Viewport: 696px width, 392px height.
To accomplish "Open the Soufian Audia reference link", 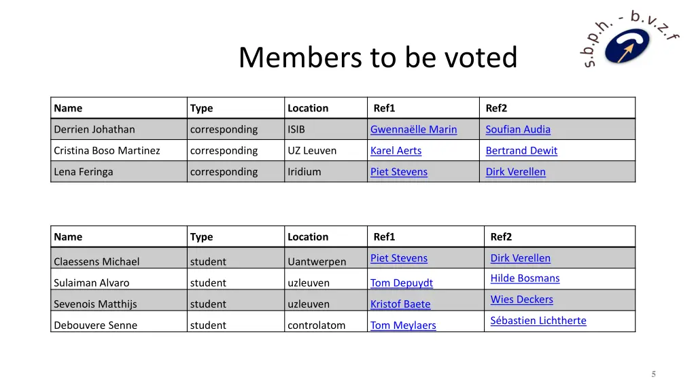I will pyautogui.click(x=518, y=129).
